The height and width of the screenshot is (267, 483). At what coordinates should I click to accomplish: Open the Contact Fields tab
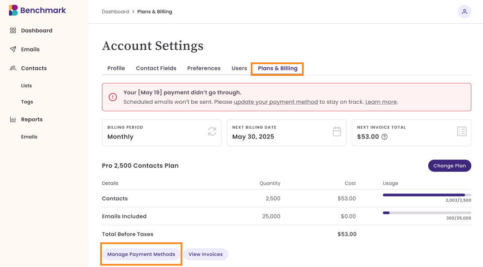[x=156, y=68]
